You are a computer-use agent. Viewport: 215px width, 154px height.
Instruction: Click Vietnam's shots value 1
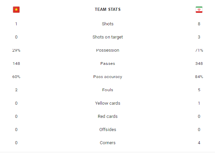[x=16, y=24]
